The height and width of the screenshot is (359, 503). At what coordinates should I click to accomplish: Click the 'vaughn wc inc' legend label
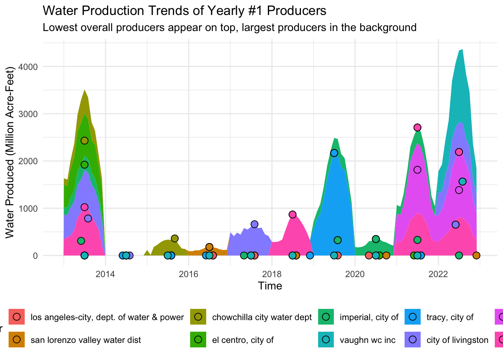(367, 340)
